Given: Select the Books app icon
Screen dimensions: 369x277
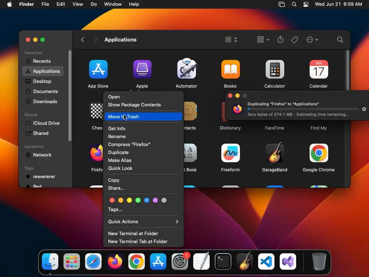Looking at the screenshot, I should 230,69.
